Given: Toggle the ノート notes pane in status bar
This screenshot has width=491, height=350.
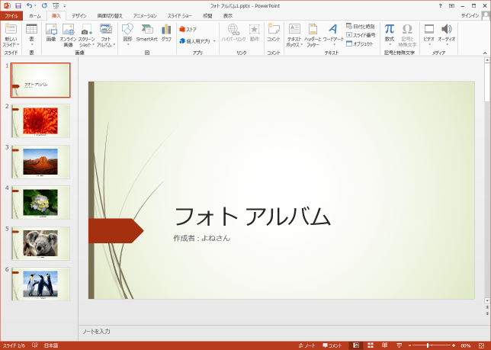Looking at the screenshot, I should click(x=307, y=345).
